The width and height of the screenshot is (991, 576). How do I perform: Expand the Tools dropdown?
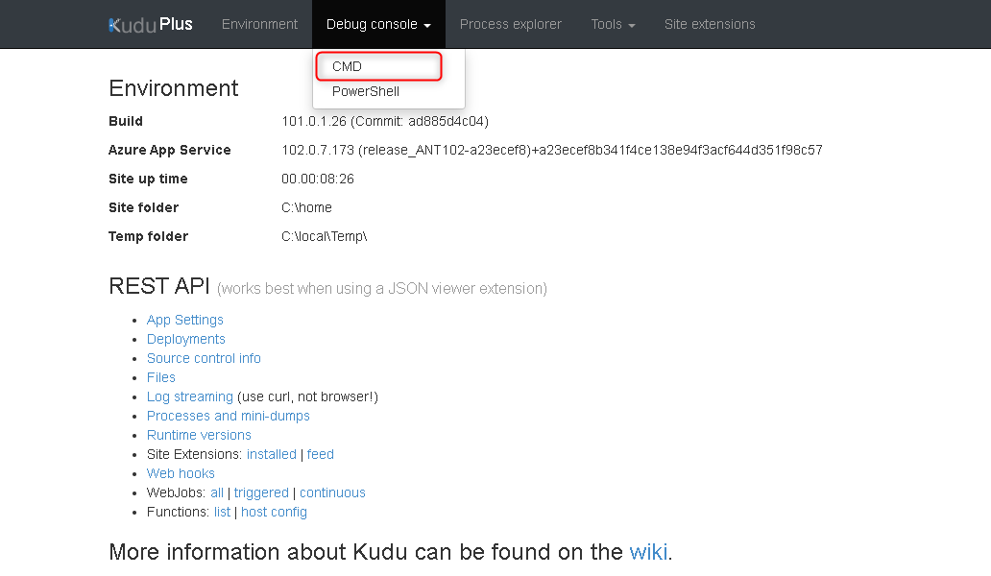(x=613, y=24)
